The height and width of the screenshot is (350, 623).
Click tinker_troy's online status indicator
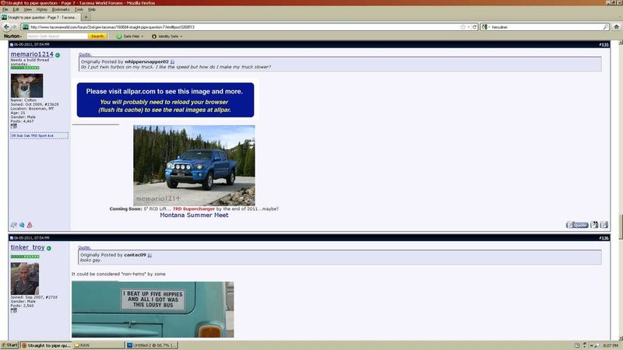pyautogui.click(x=49, y=248)
